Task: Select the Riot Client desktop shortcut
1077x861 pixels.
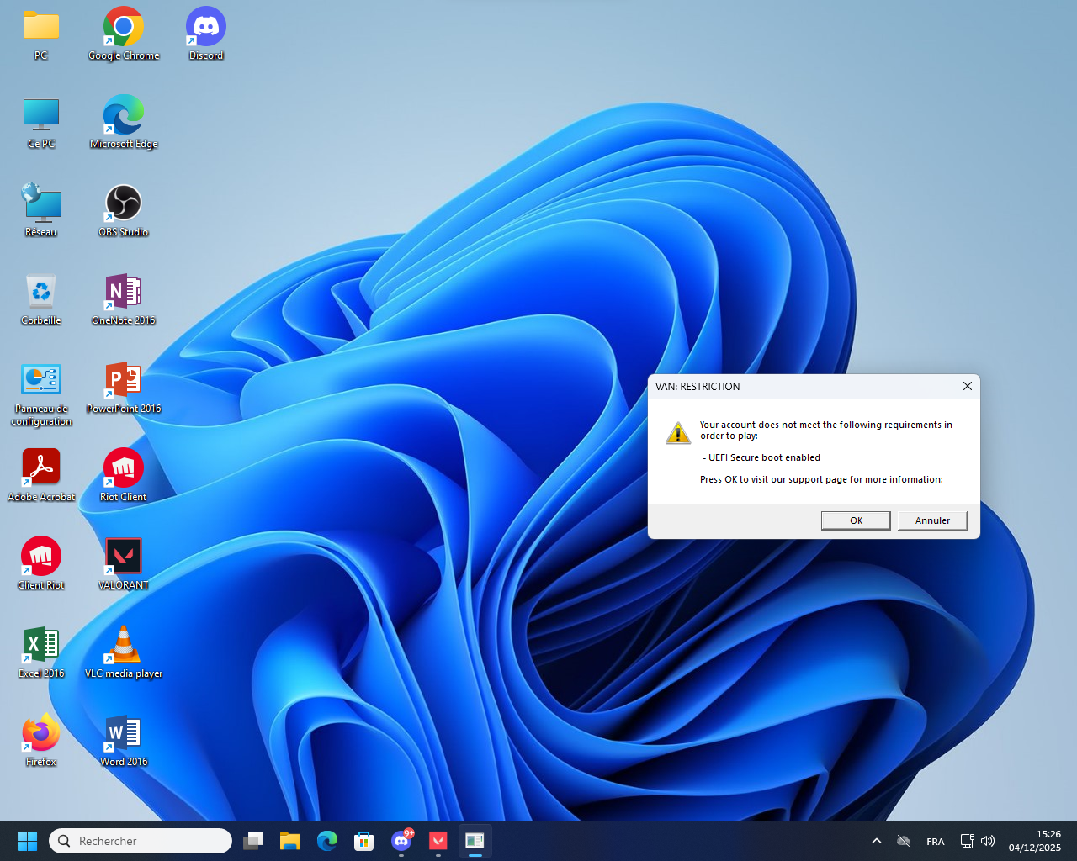Action: 124,476
